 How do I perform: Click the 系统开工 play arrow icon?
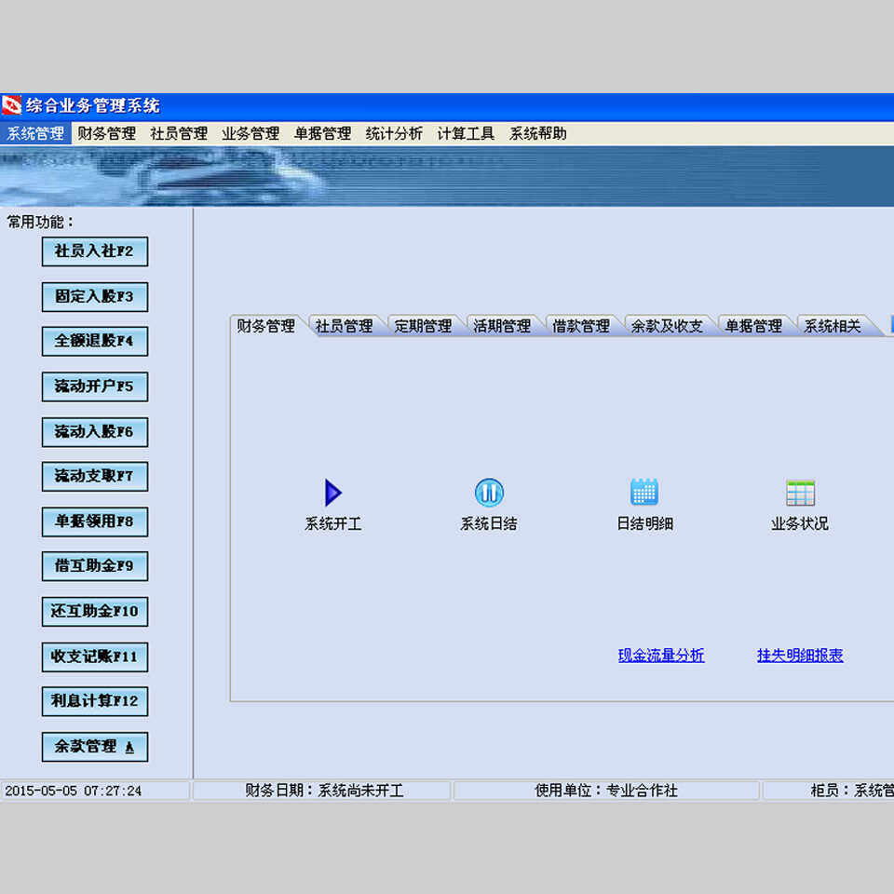[x=333, y=493]
